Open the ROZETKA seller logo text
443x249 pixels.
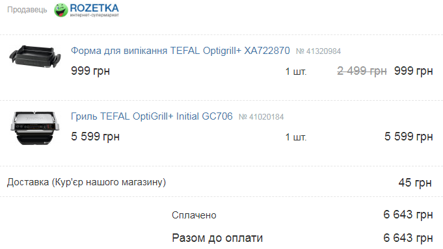[94, 10]
